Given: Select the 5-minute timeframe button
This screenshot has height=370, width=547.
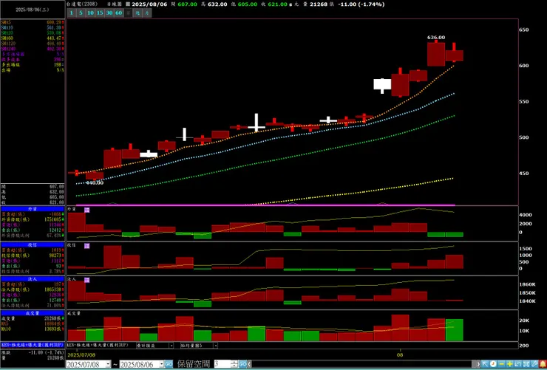Looking at the screenshot, I should tap(81, 13).
